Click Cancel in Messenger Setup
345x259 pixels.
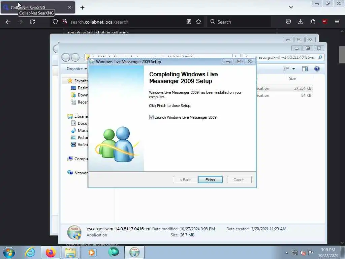239,180
